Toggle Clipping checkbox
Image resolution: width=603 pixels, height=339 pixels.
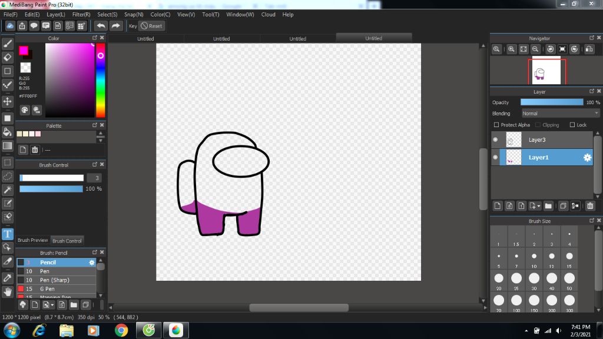click(x=538, y=125)
